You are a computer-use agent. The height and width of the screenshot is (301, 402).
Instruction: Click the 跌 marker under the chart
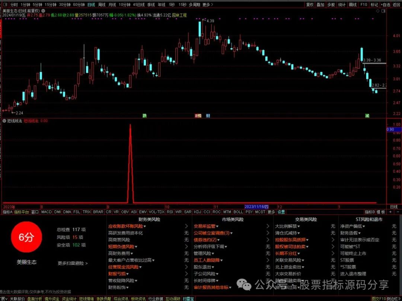(144, 116)
